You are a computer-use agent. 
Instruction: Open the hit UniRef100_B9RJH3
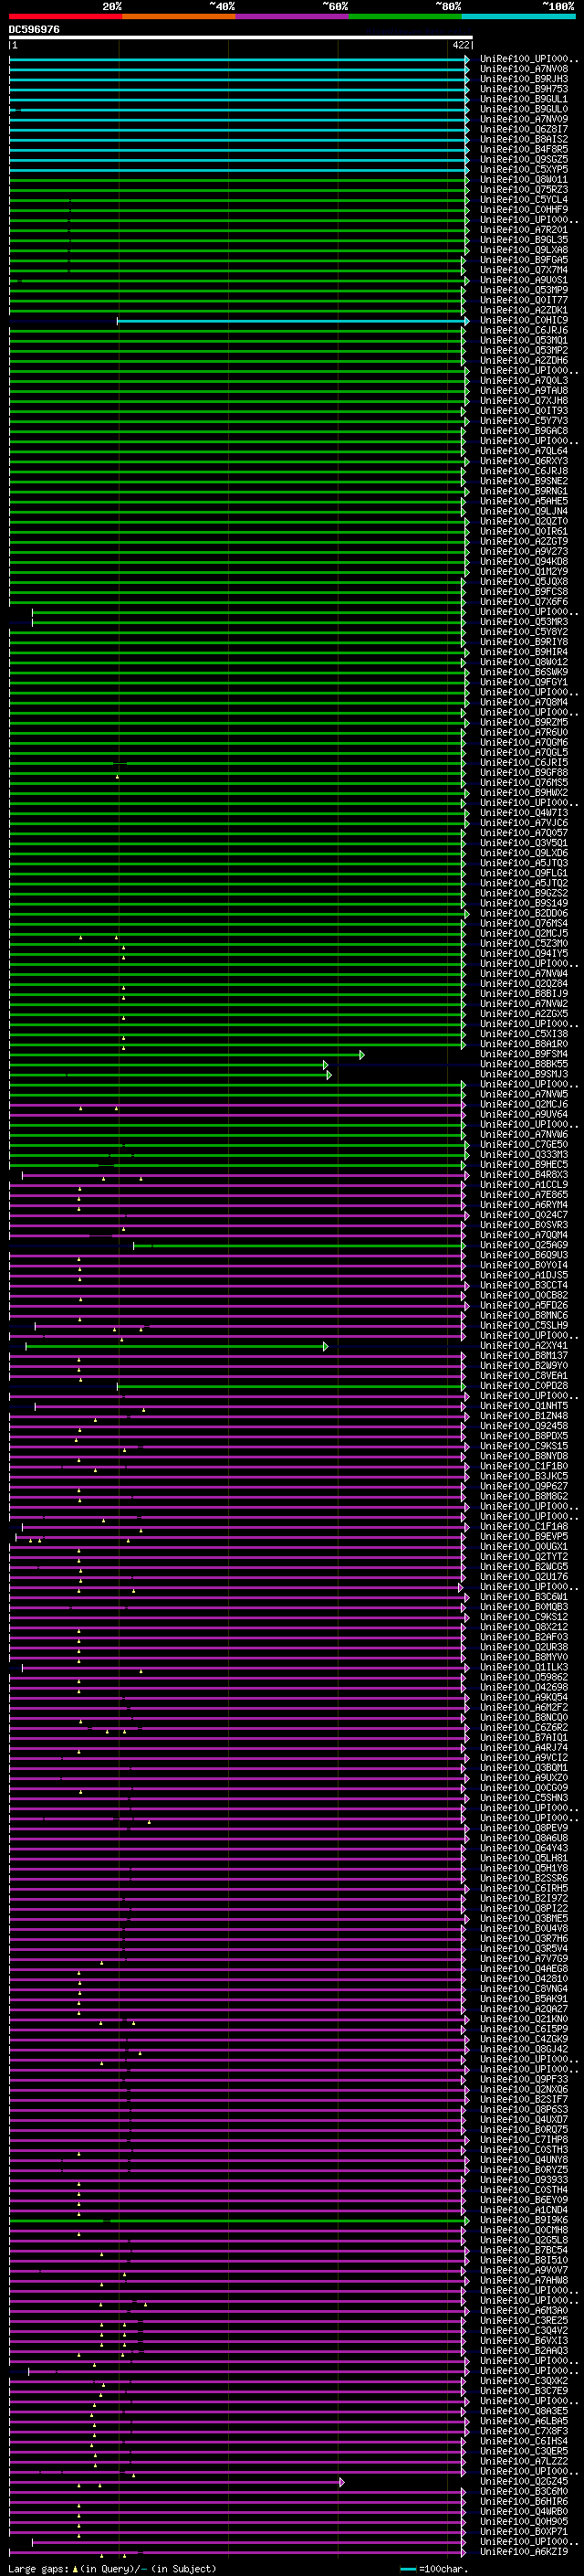coord(524,79)
